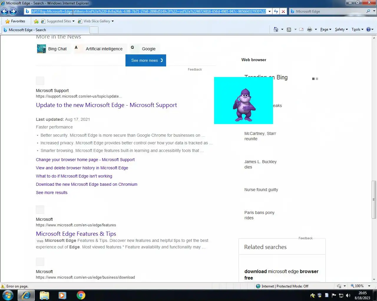Click the volume speaker tray icon
Image resolution: width=377 pixels, height=301 pixels.
coord(348,295)
